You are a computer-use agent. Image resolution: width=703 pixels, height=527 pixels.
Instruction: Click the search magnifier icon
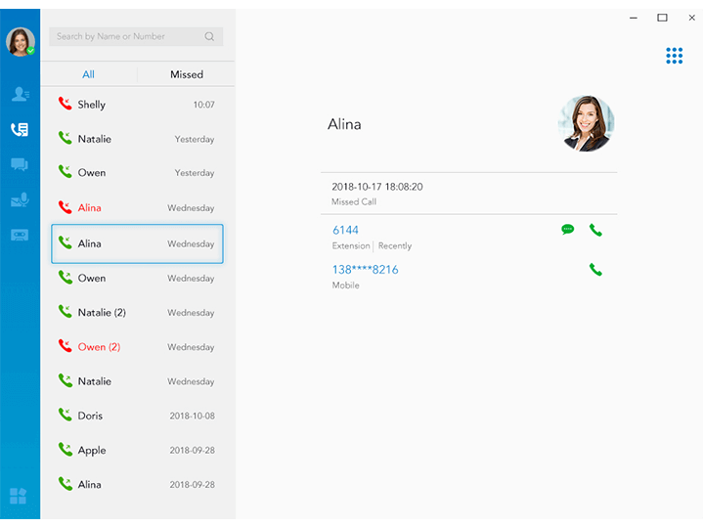coord(209,36)
